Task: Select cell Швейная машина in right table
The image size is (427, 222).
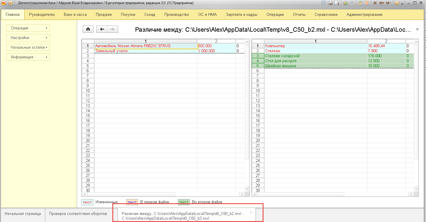Action: click(316, 66)
